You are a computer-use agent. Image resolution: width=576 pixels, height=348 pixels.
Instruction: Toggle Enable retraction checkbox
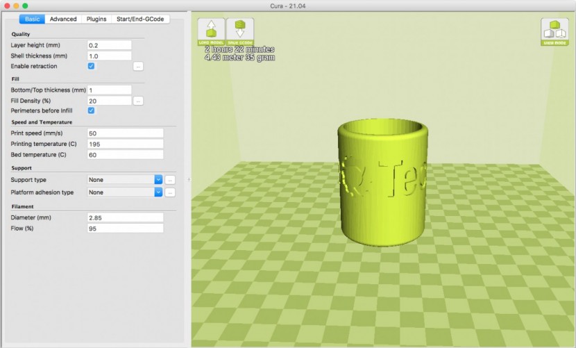pyautogui.click(x=91, y=66)
